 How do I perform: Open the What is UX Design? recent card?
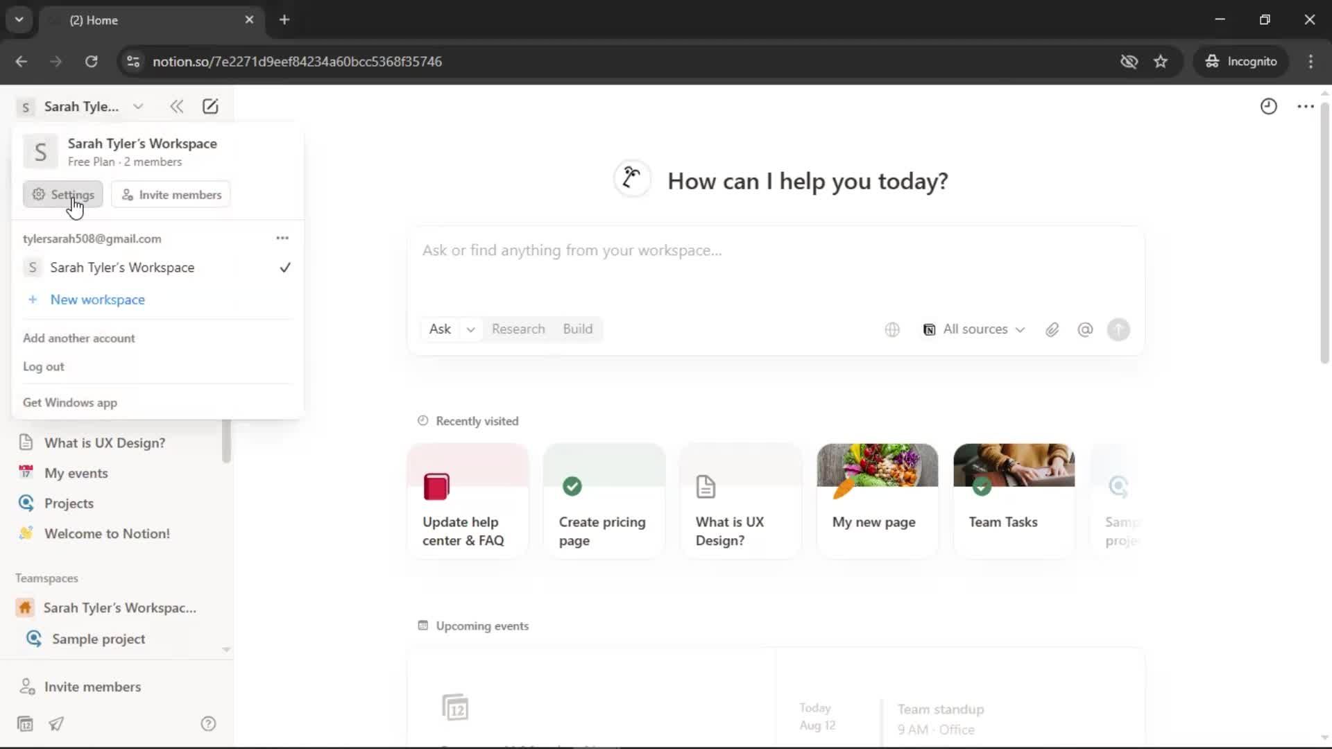pyautogui.click(x=741, y=501)
